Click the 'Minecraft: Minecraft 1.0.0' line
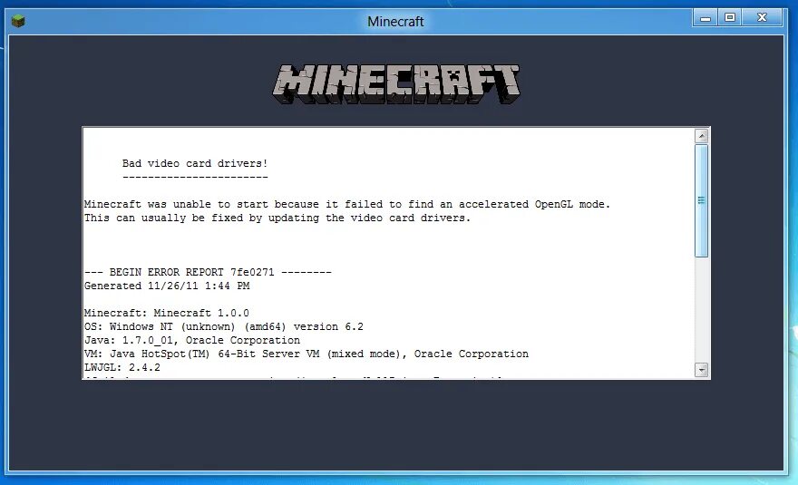 point(167,313)
